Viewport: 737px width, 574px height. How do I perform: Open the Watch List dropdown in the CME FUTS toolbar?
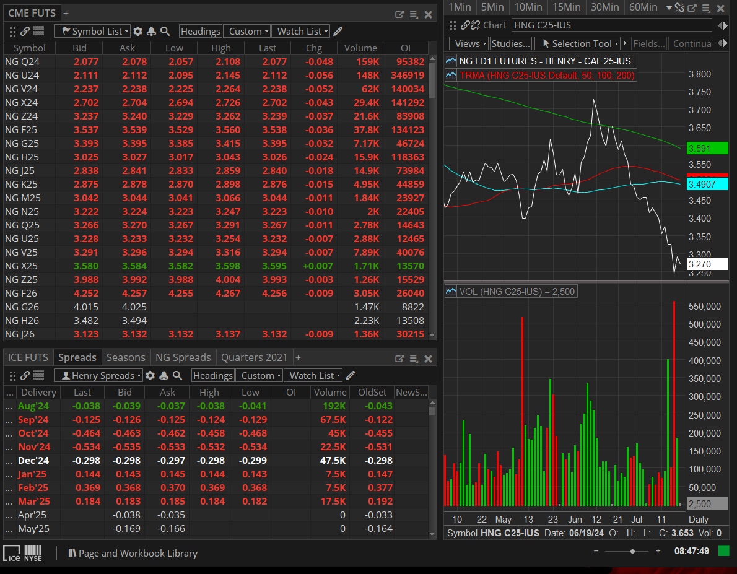[x=301, y=31]
